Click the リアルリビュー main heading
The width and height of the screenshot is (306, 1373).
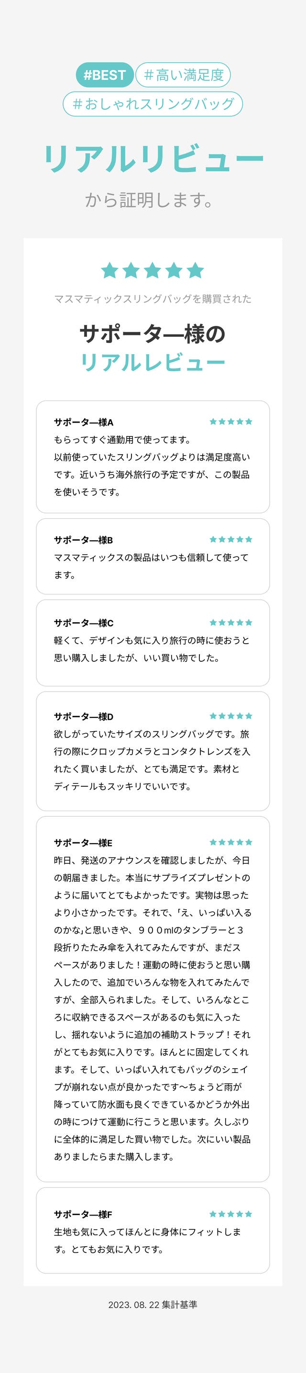(x=153, y=159)
